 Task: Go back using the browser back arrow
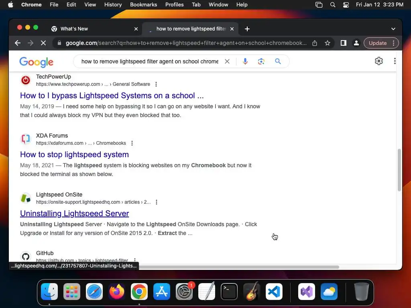point(18,43)
